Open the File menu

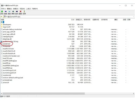(x=3, y=9)
